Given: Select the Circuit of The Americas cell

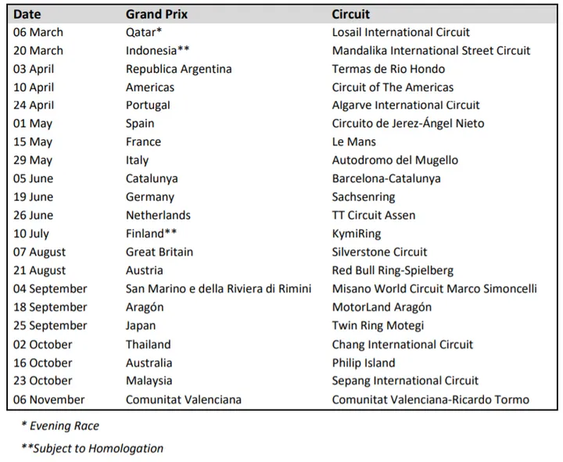Looking at the screenshot, I should click(x=393, y=88).
